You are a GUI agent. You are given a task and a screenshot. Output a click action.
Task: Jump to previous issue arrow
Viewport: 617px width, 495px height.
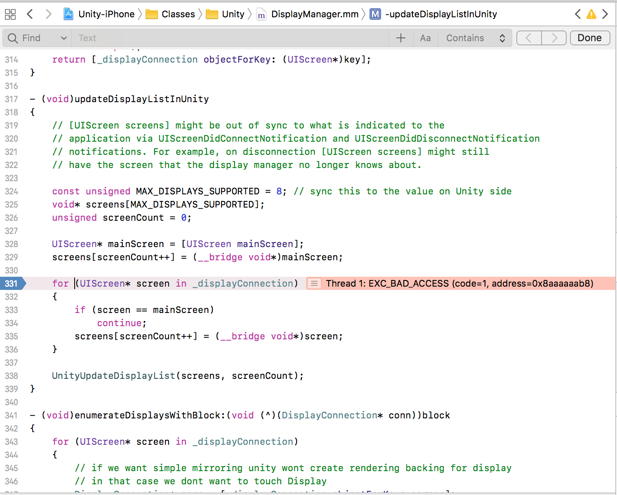click(578, 14)
